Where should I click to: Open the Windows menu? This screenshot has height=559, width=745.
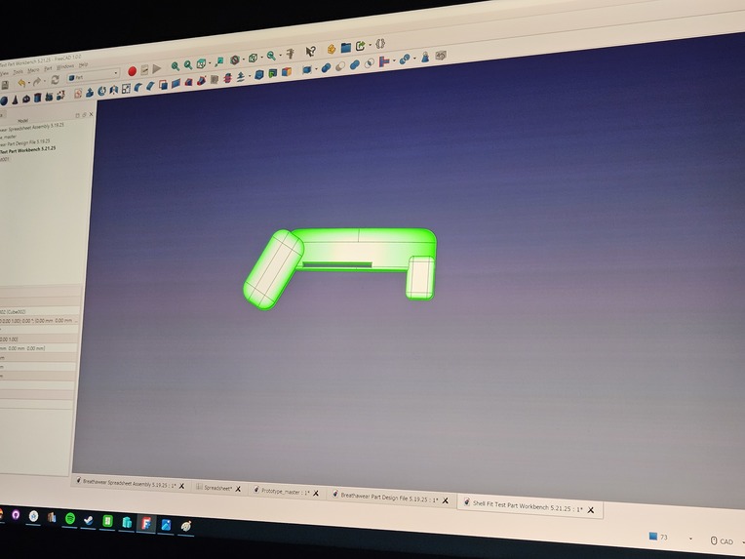click(65, 66)
